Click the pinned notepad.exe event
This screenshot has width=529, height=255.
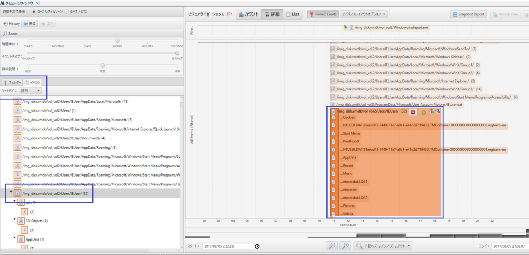pos(392,28)
